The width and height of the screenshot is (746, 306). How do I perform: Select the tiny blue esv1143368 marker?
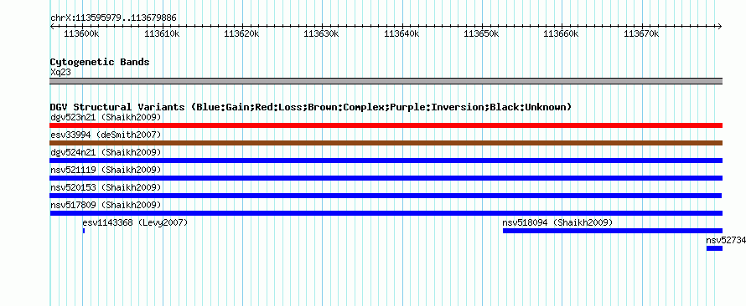pyautogui.click(x=84, y=231)
